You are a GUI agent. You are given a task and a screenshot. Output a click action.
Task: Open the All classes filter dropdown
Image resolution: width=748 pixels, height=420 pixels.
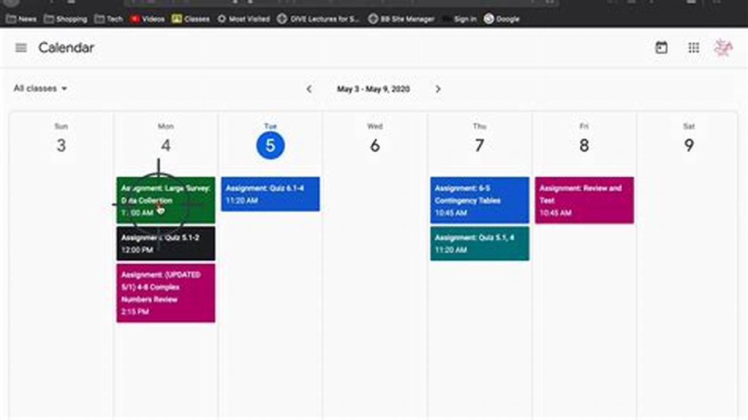tap(40, 88)
